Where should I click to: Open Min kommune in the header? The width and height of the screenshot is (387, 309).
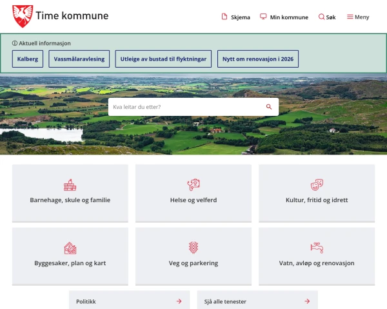coord(284,17)
